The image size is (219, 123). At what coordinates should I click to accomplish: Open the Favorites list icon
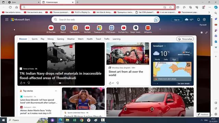click(184, 7)
